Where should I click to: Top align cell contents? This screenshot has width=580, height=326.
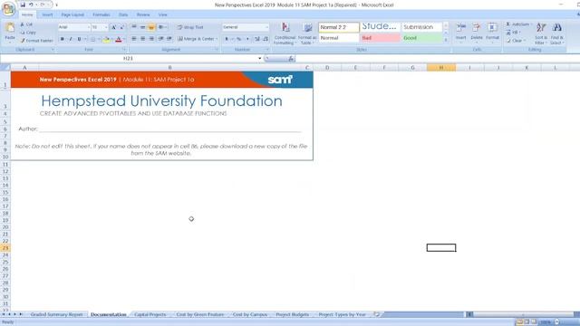134,27
